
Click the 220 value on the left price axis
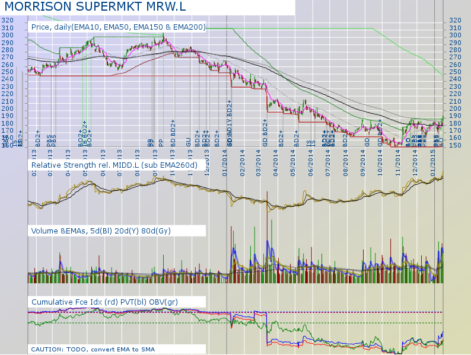[8, 94]
